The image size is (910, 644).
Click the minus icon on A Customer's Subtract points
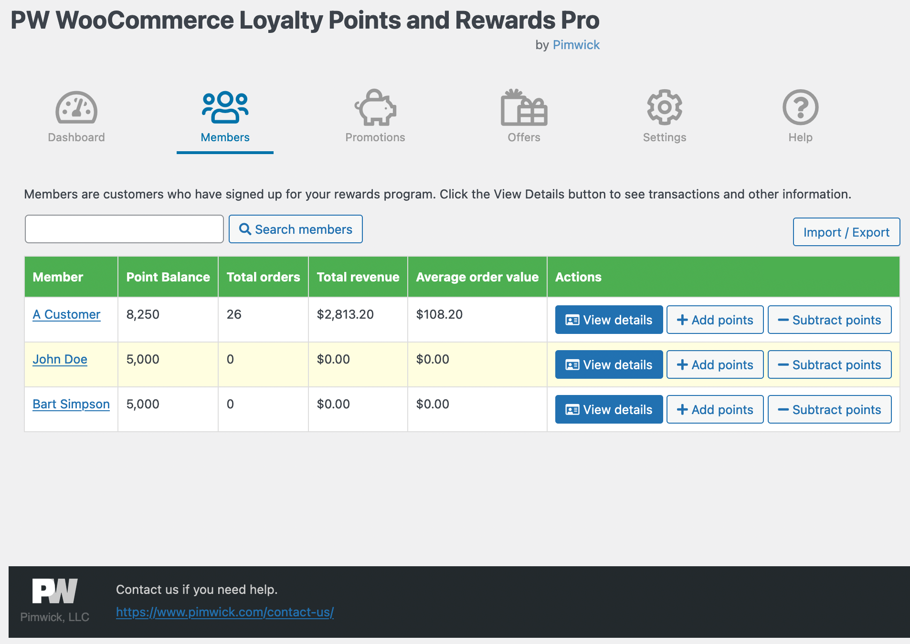pyautogui.click(x=783, y=320)
